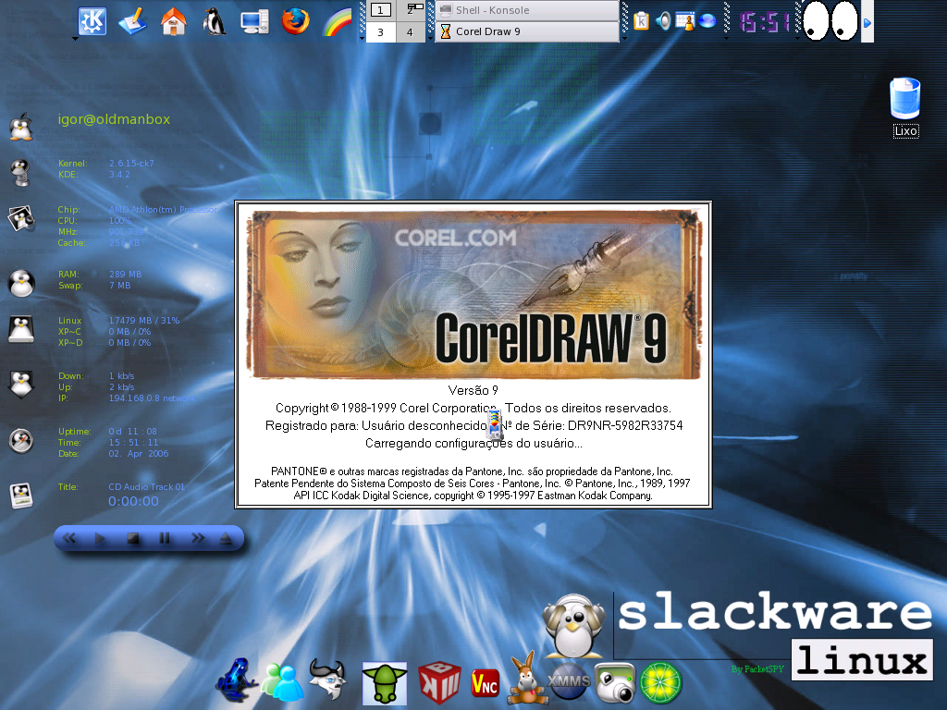Click the penguin with headphones icon
The image size is (947, 710).
click(x=573, y=626)
